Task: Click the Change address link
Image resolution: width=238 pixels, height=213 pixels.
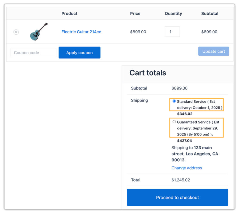Action: coord(187,168)
